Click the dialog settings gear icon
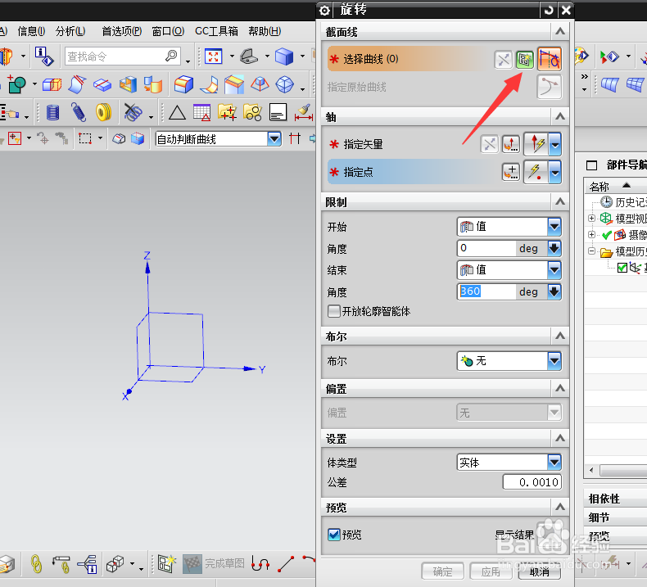This screenshot has height=587, width=647. 325,11
